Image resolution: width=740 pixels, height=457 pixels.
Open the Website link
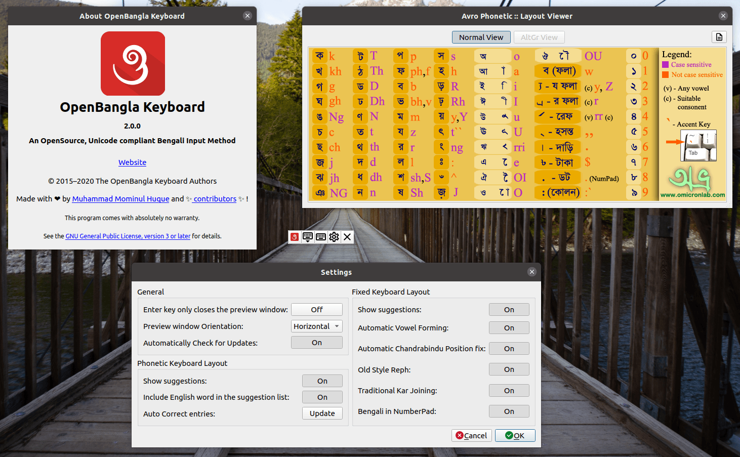click(x=132, y=162)
